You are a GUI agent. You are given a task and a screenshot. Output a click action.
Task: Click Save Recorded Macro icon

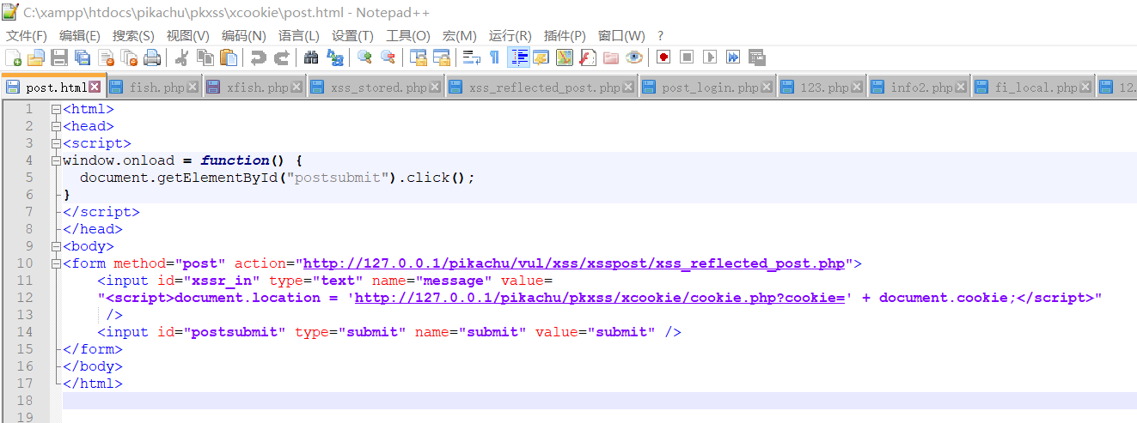point(756,57)
